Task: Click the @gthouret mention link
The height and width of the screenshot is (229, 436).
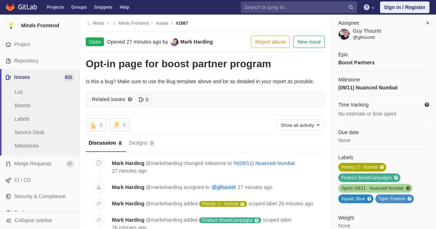Action: click(224, 187)
